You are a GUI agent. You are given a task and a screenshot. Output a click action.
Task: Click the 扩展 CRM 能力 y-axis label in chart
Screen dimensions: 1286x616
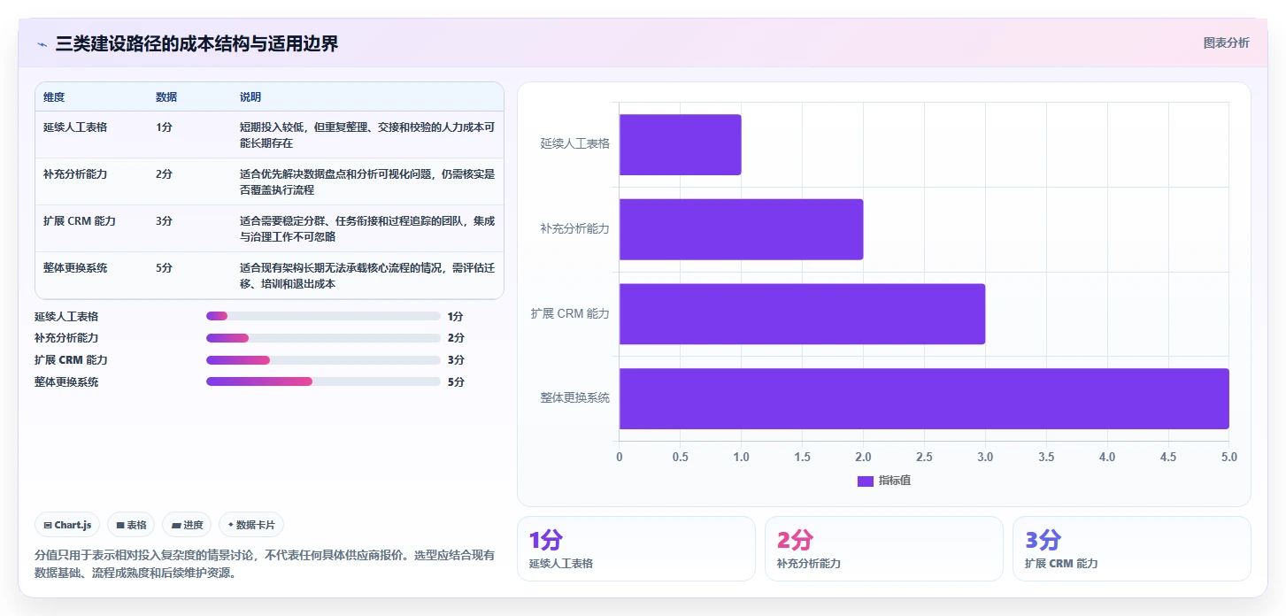(x=571, y=314)
